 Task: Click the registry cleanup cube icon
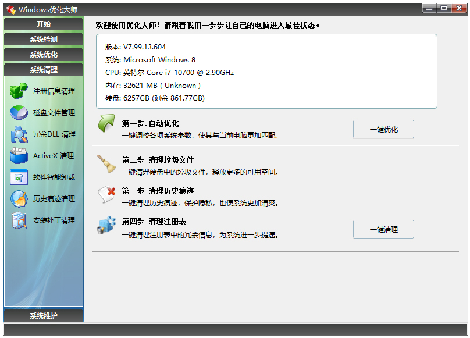(106, 225)
